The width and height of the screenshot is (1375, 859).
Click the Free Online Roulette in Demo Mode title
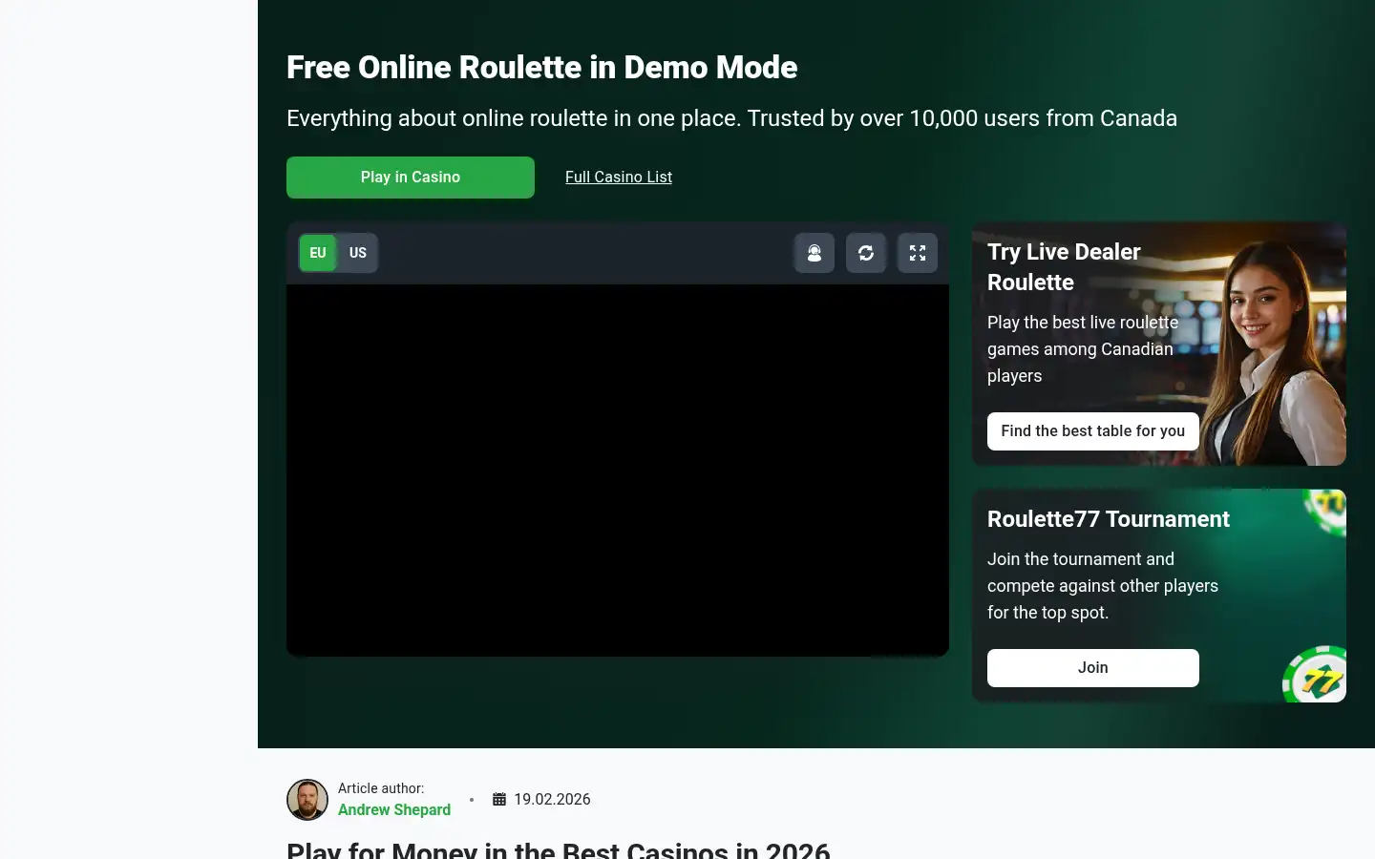(541, 67)
